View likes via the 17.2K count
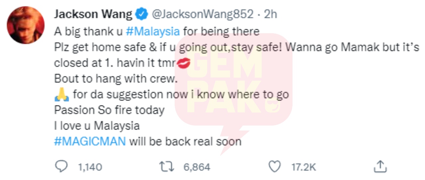Viewport: 425px width, 180px height. point(304,167)
